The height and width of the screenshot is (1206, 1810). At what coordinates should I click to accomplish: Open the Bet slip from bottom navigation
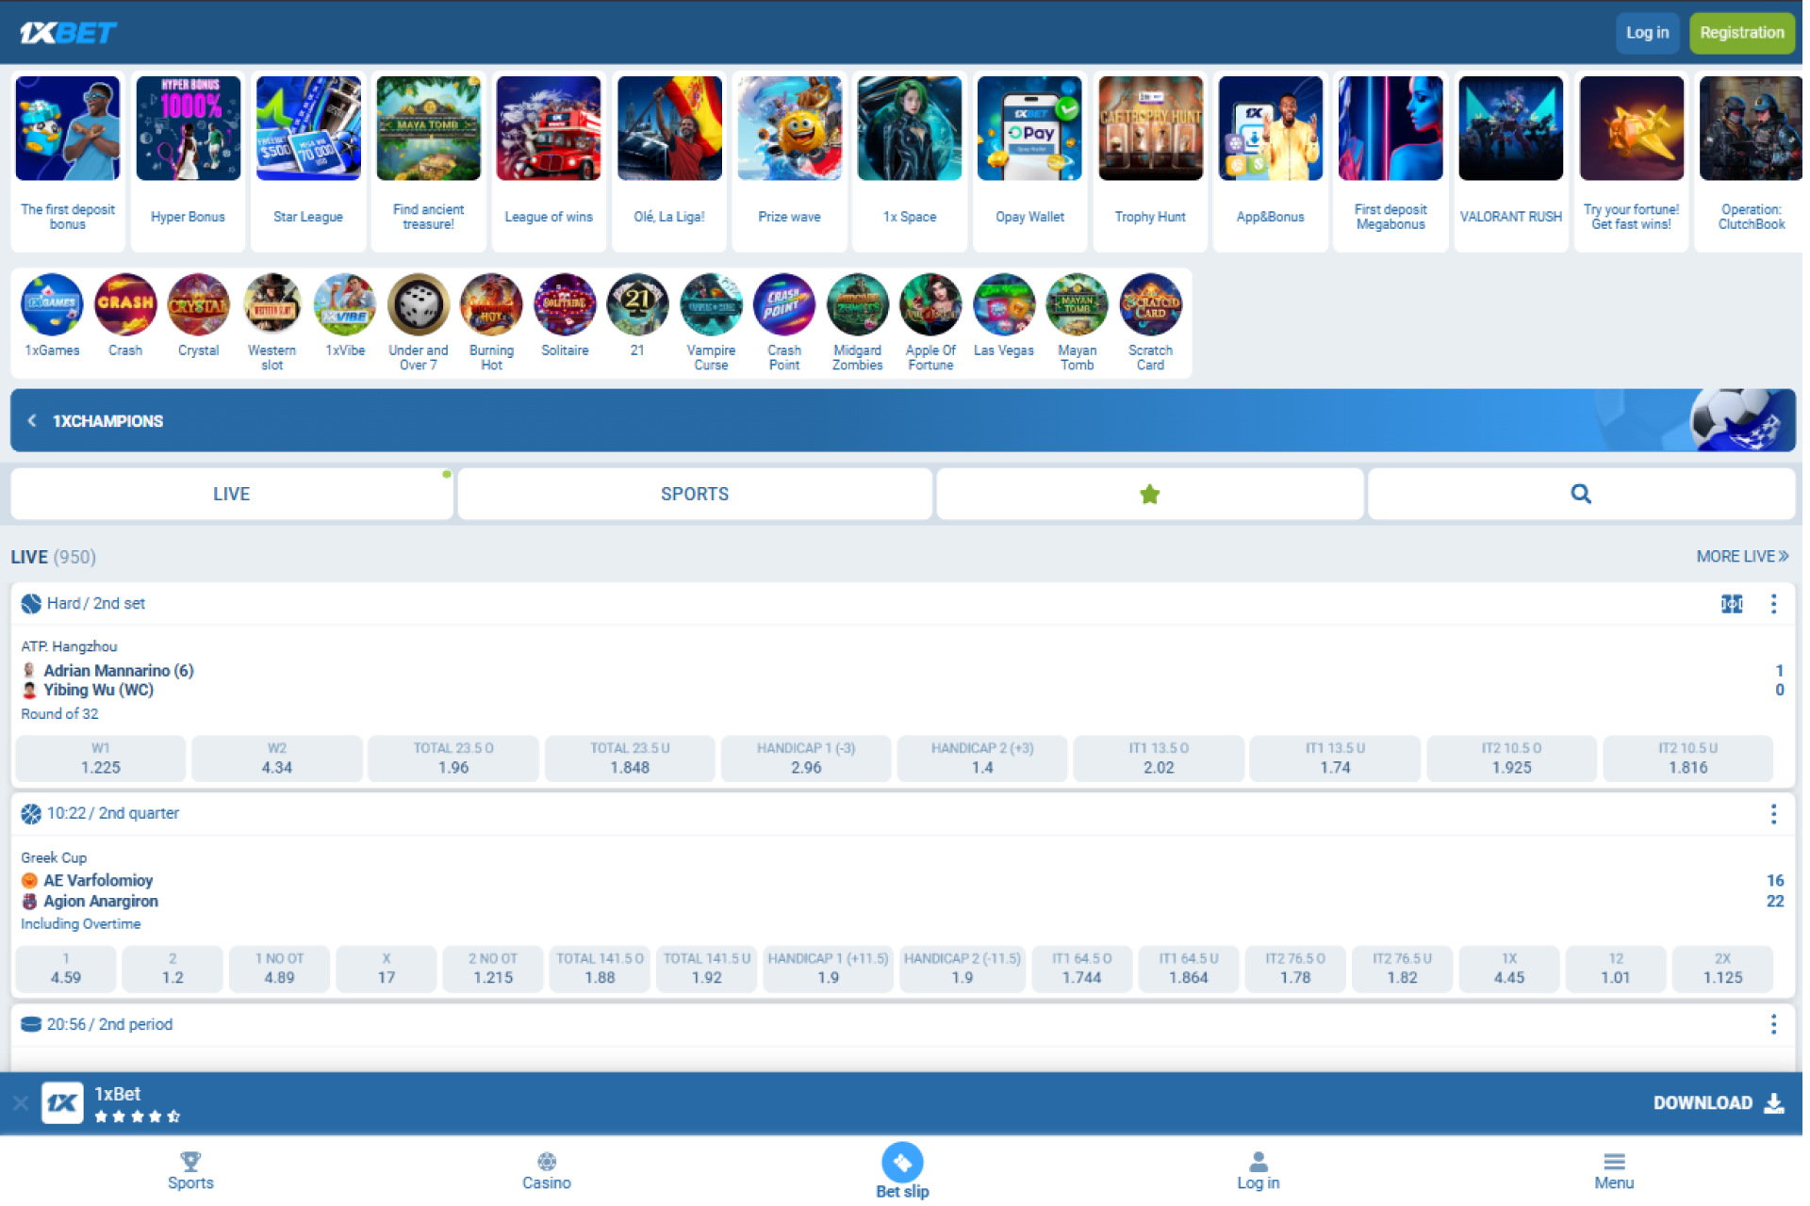pos(901,1168)
